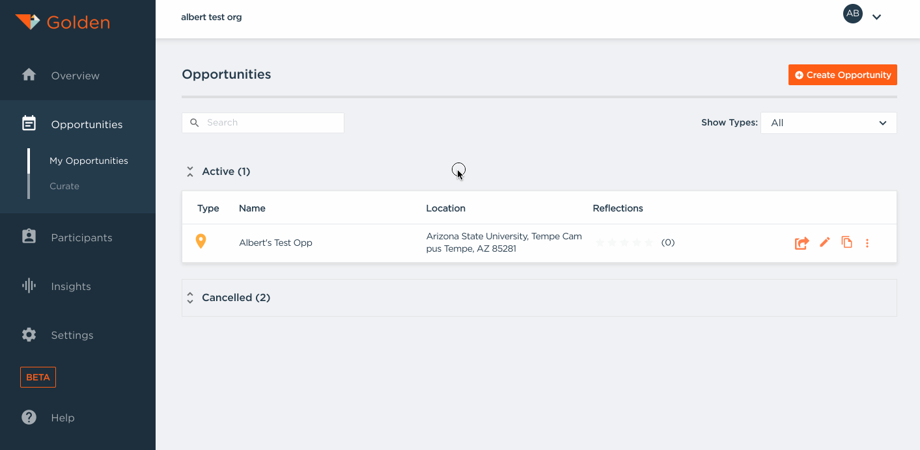
Task: Click the Create Opportunity button
Action: [x=843, y=74]
